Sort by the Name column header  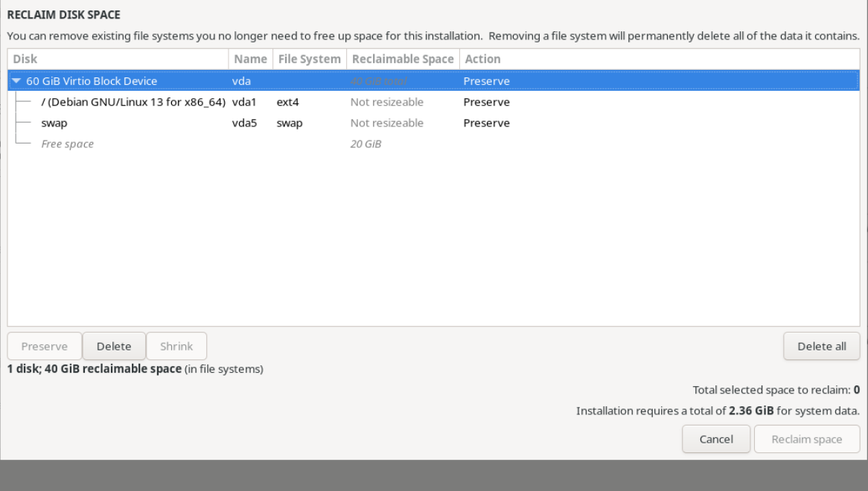(x=250, y=60)
